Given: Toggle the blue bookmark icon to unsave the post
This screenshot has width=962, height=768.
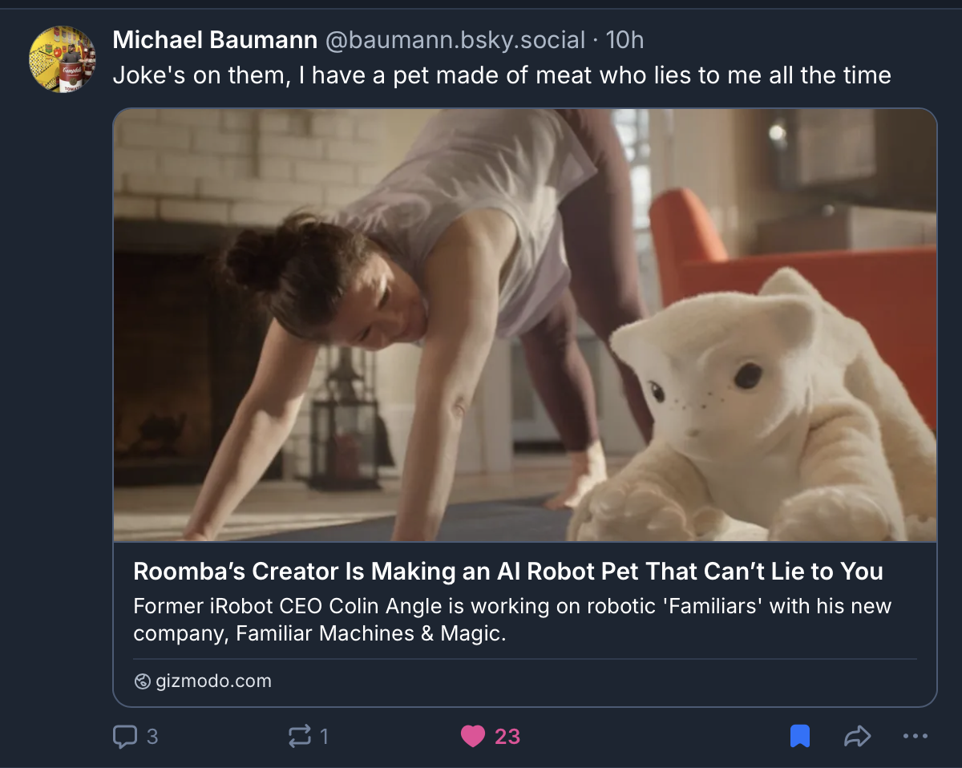Looking at the screenshot, I should coord(799,736).
